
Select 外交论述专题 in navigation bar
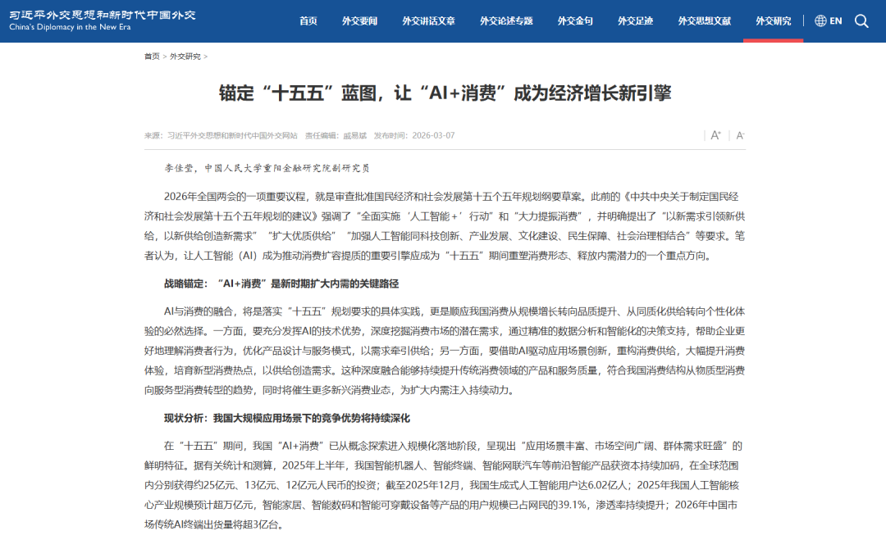[x=506, y=20]
